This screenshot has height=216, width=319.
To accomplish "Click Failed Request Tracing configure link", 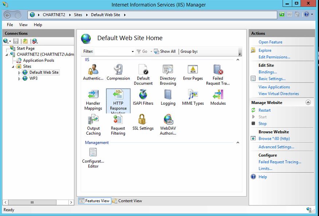I will pyautogui.click(x=280, y=162).
